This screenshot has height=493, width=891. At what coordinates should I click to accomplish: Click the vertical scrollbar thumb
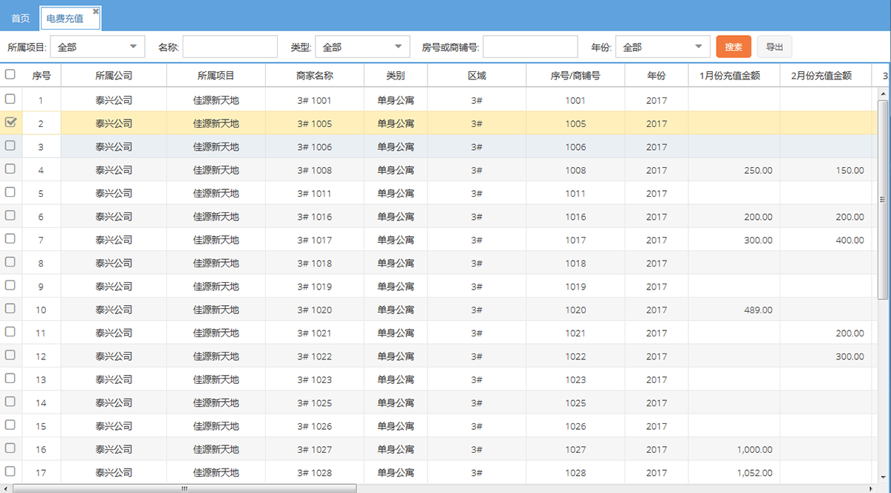tap(883, 200)
